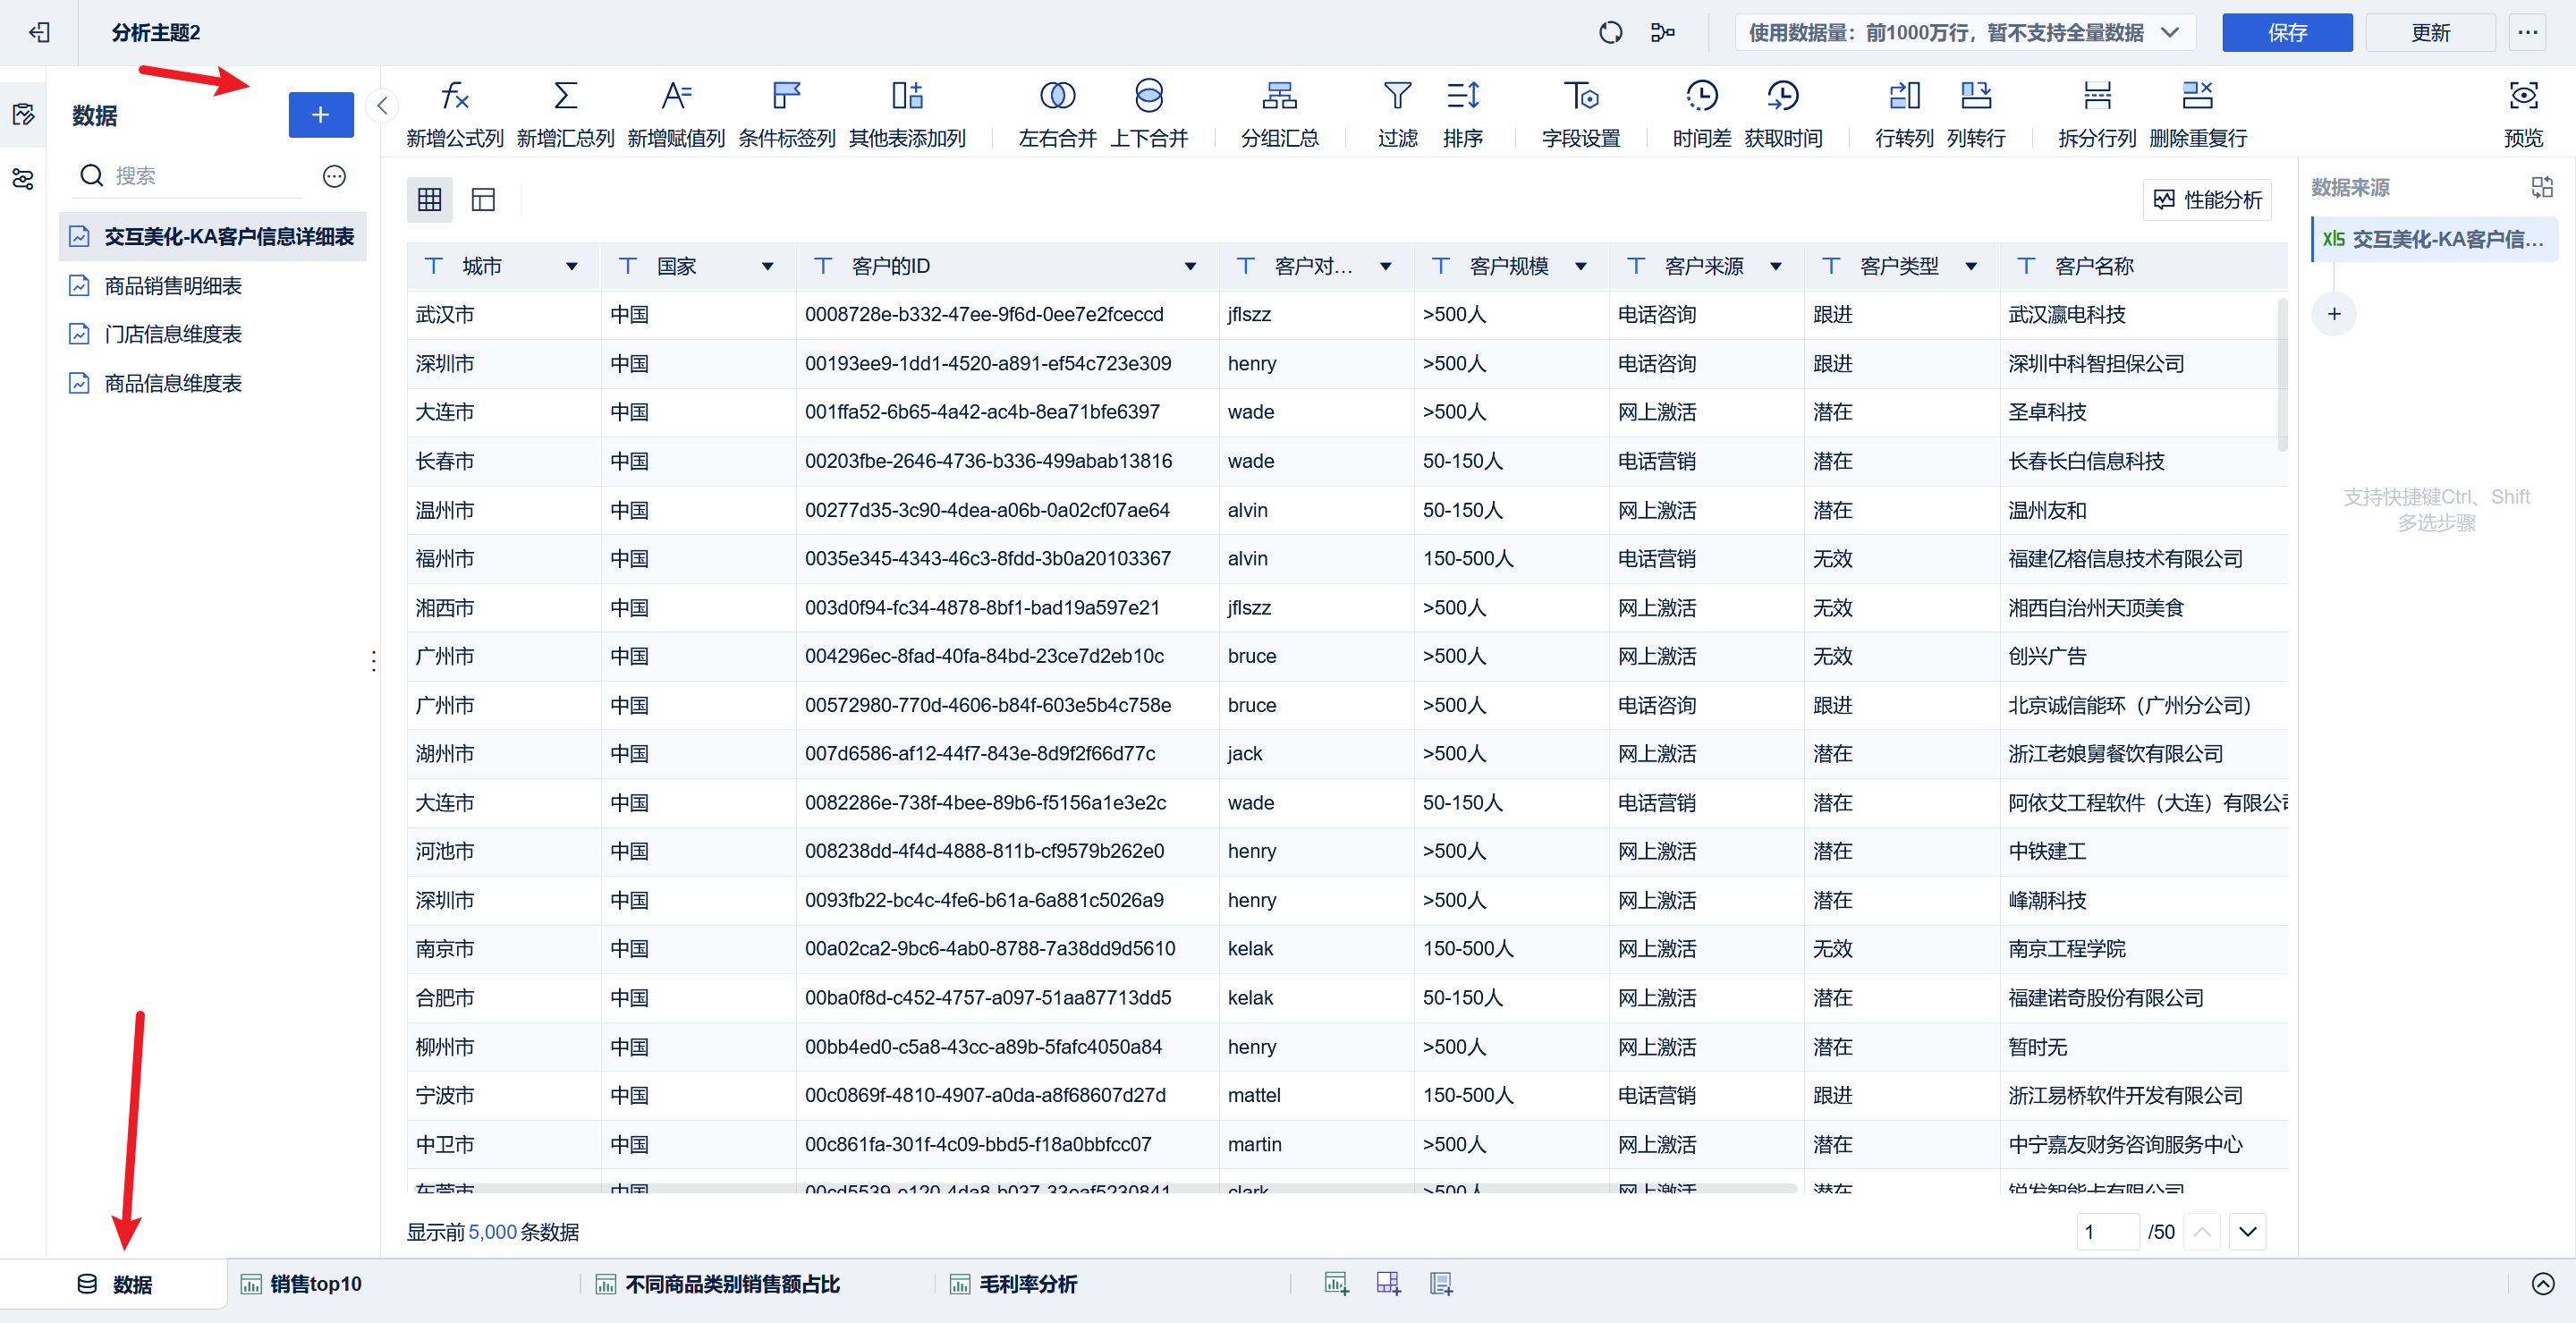Switch to the field layout view
Screen dimensions: 2576x1323
484,200
